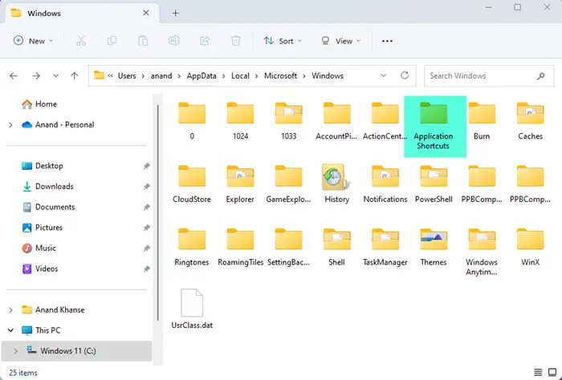Select the CloudStore folder

pos(192,184)
